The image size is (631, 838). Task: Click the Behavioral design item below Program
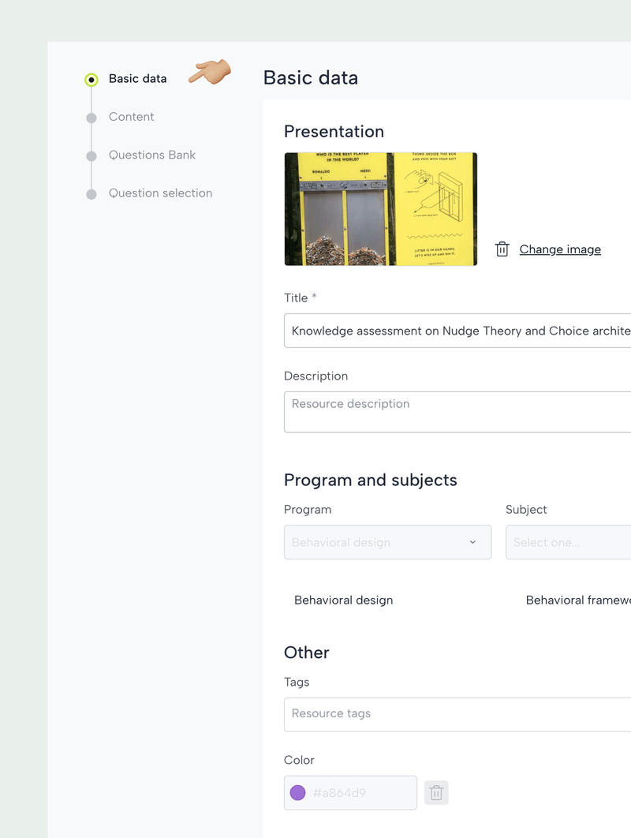[343, 600]
